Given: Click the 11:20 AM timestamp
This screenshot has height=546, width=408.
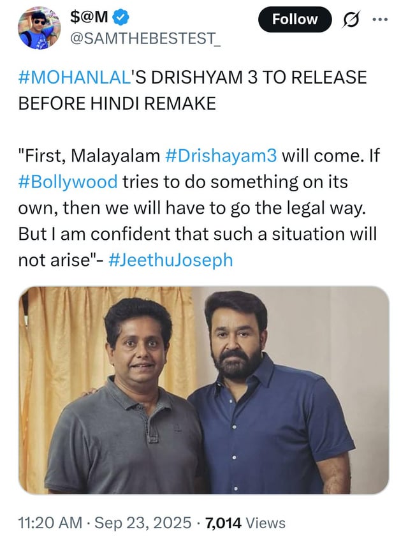Looking at the screenshot, I should click(50, 523).
